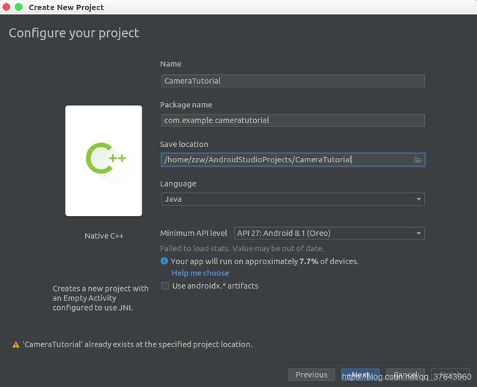Click the 'Native C++' label
Viewport: 477px width, 387px height.
pos(104,236)
